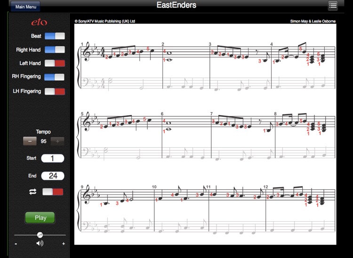Click the eto logo

[39, 22]
